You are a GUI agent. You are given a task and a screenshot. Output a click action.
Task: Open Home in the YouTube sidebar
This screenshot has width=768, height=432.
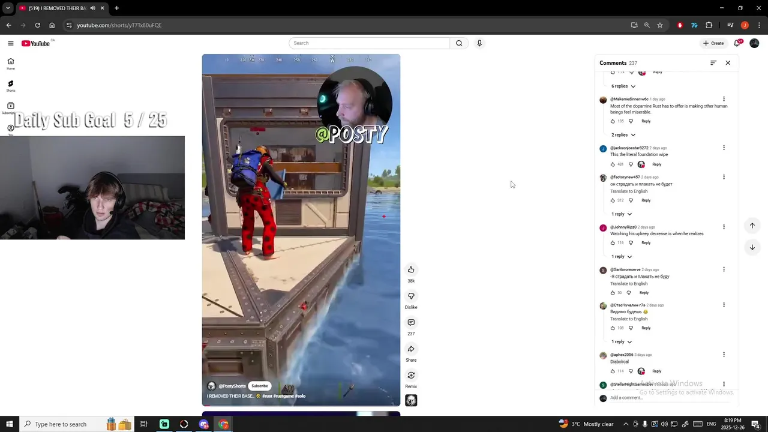pos(11,64)
